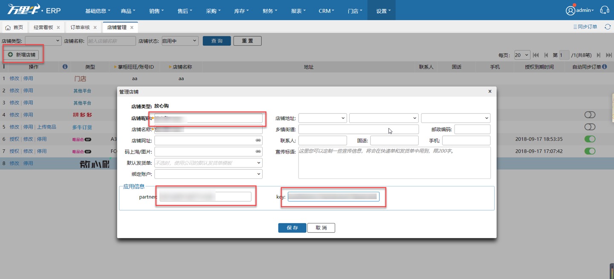
Task: Close the 订单审核 tab with its X
Action: pos(95,28)
